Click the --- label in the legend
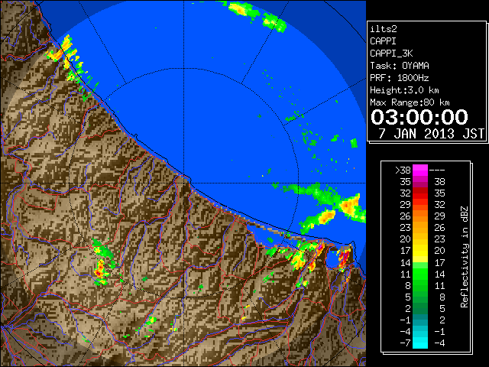This screenshot has height=367, width=489. [437, 170]
